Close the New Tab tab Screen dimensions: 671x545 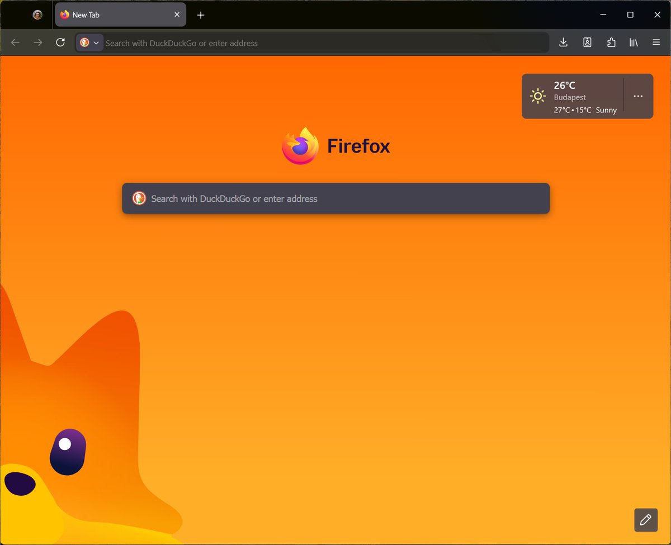click(x=177, y=15)
